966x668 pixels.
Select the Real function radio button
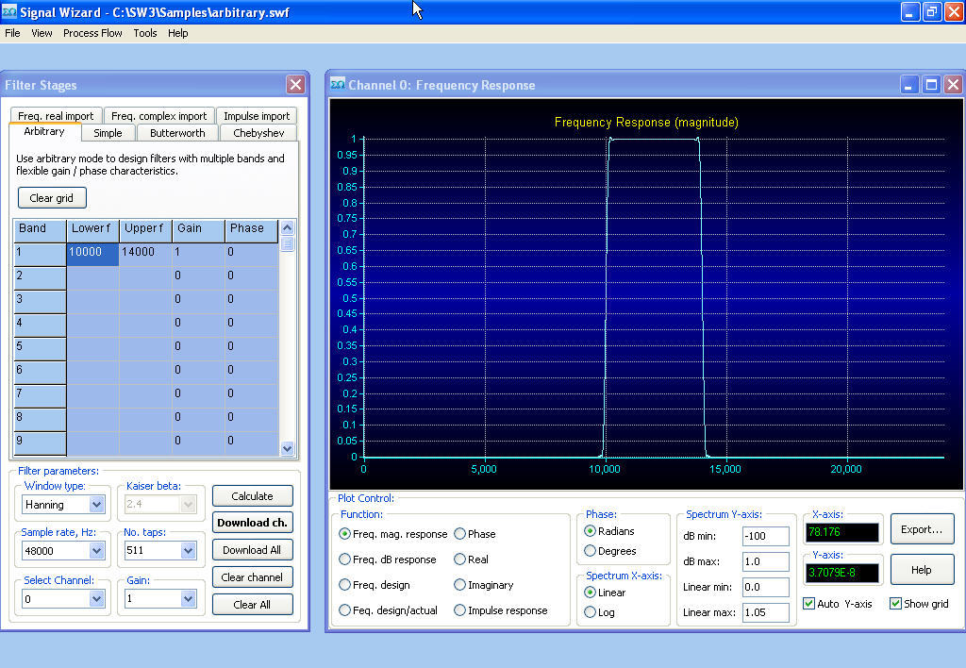coord(459,559)
